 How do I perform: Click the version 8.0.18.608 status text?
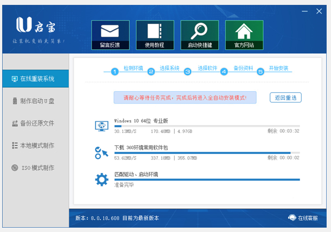[117, 218]
